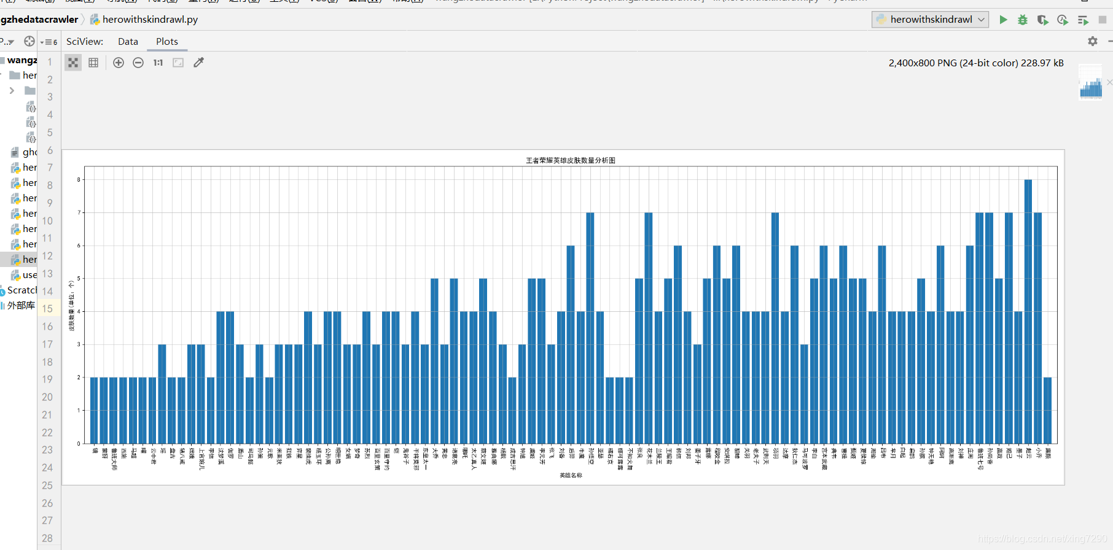Screen dimensions: 1113x550
Task: Run with concurrency diagram icon
Action: [1083, 20]
